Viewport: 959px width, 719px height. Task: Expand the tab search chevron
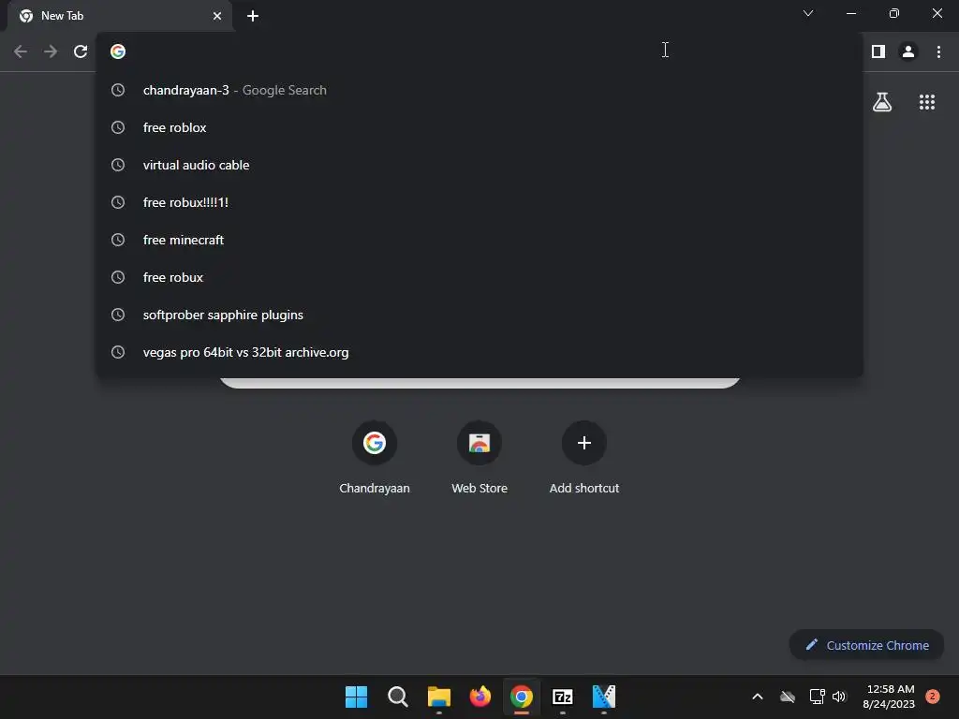[x=808, y=13]
